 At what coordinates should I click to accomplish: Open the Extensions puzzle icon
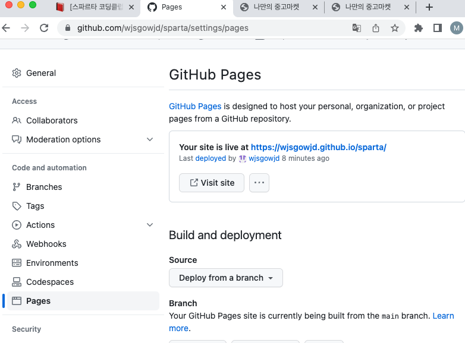tap(419, 28)
